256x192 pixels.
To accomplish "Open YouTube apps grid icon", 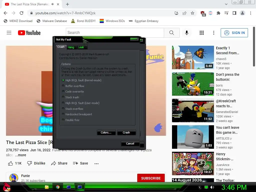I will (202, 33).
